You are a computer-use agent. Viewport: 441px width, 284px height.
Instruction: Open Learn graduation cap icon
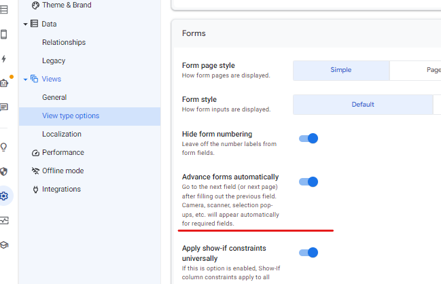point(4,245)
